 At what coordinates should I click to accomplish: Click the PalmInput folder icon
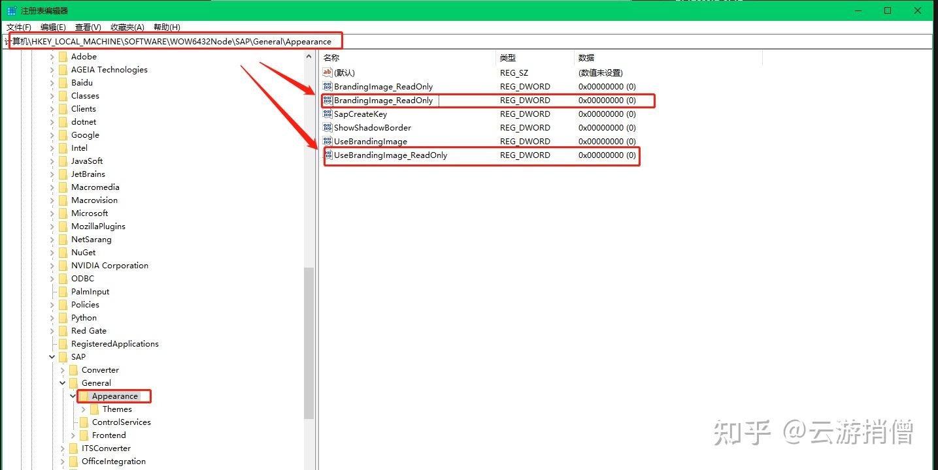tap(63, 292)
